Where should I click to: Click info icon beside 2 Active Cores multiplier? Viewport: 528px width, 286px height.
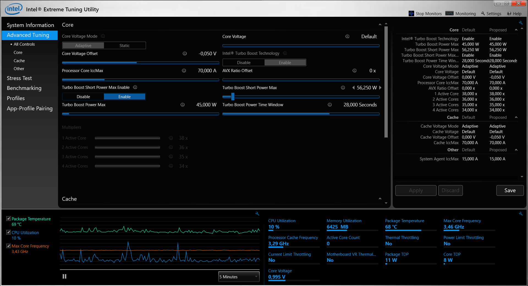(171, 147)
